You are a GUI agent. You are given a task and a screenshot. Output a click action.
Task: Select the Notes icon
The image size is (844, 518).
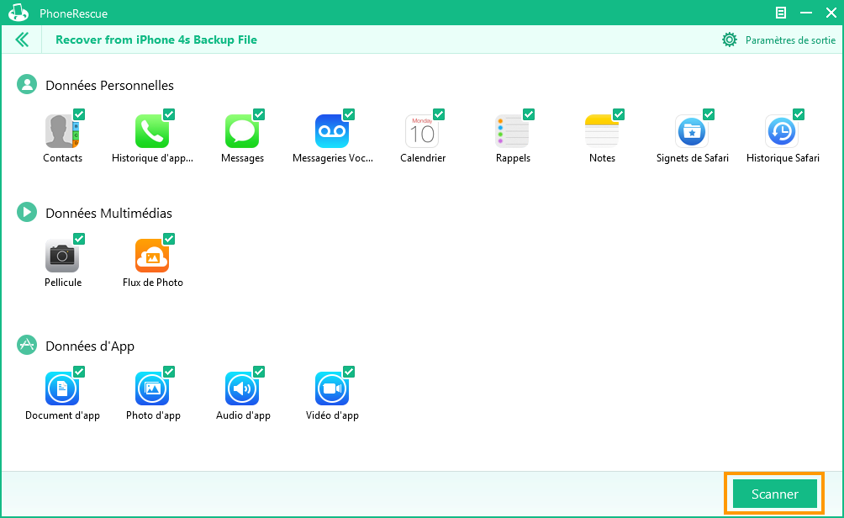coord(602,131)
